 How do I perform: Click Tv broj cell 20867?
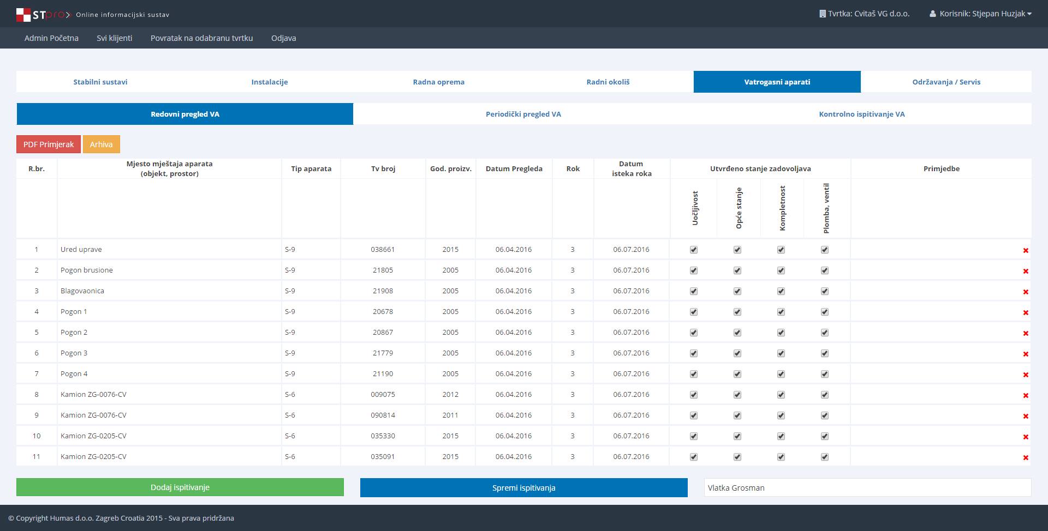pos(383,333)
